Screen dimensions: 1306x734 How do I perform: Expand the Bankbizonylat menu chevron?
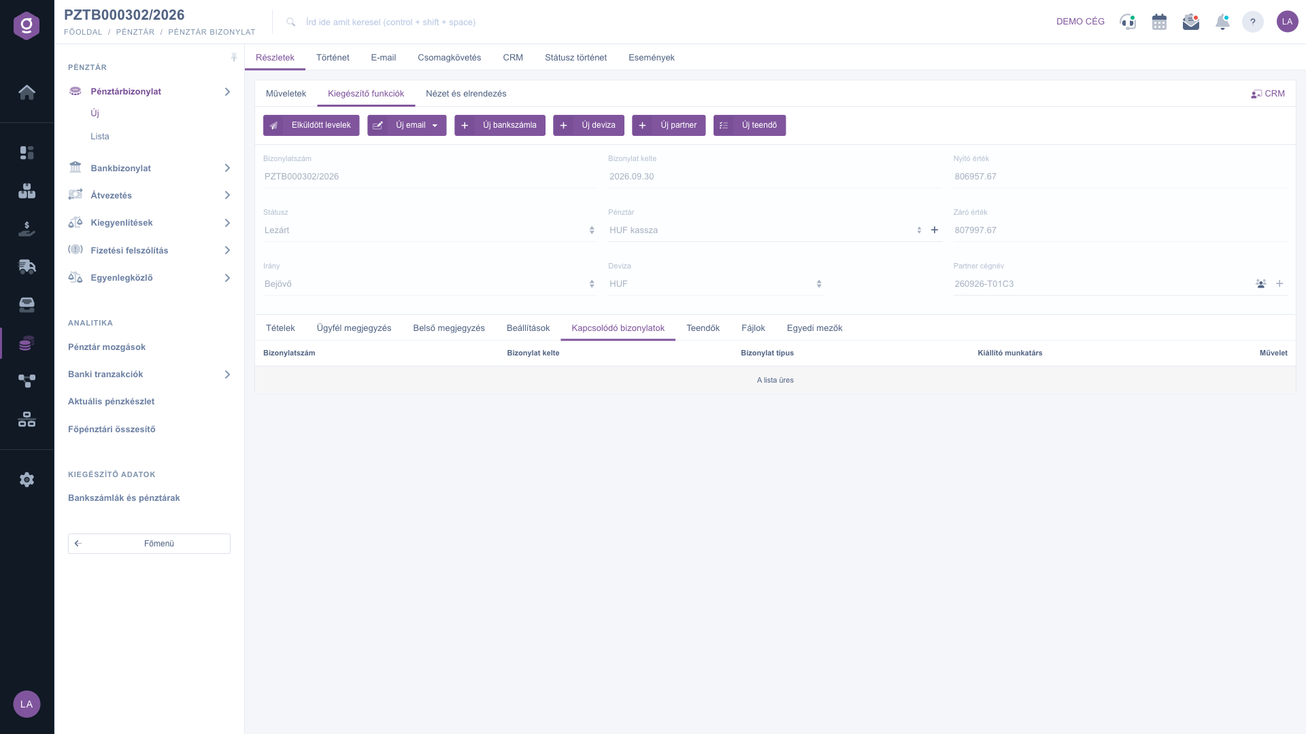(x=228, y=168)
